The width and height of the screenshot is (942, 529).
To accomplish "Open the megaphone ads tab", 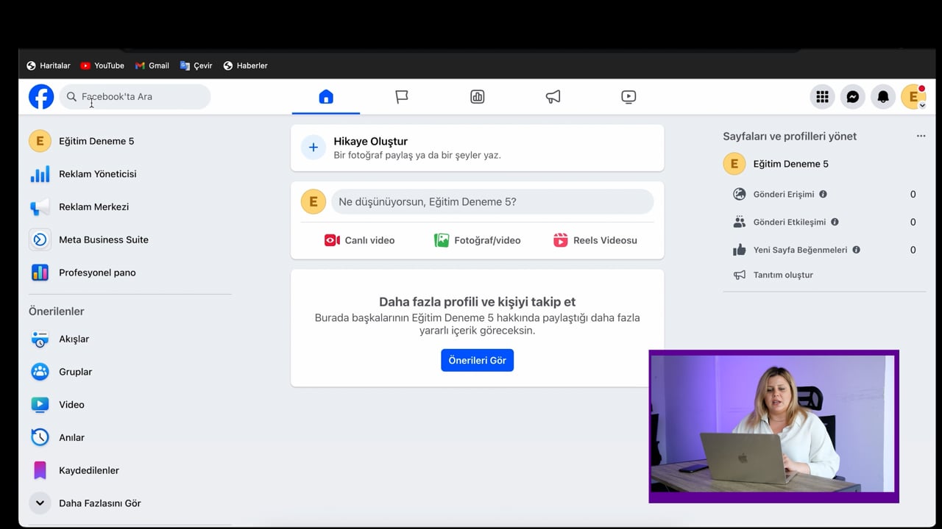I will click(x=553, y=96).
